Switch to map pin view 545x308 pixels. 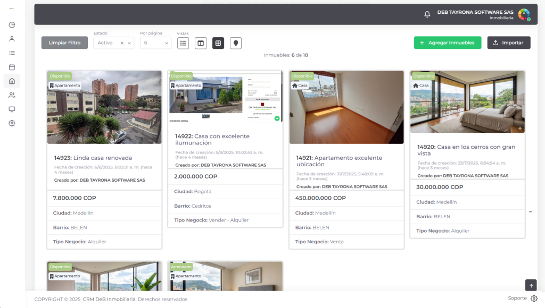coord(236,43)
